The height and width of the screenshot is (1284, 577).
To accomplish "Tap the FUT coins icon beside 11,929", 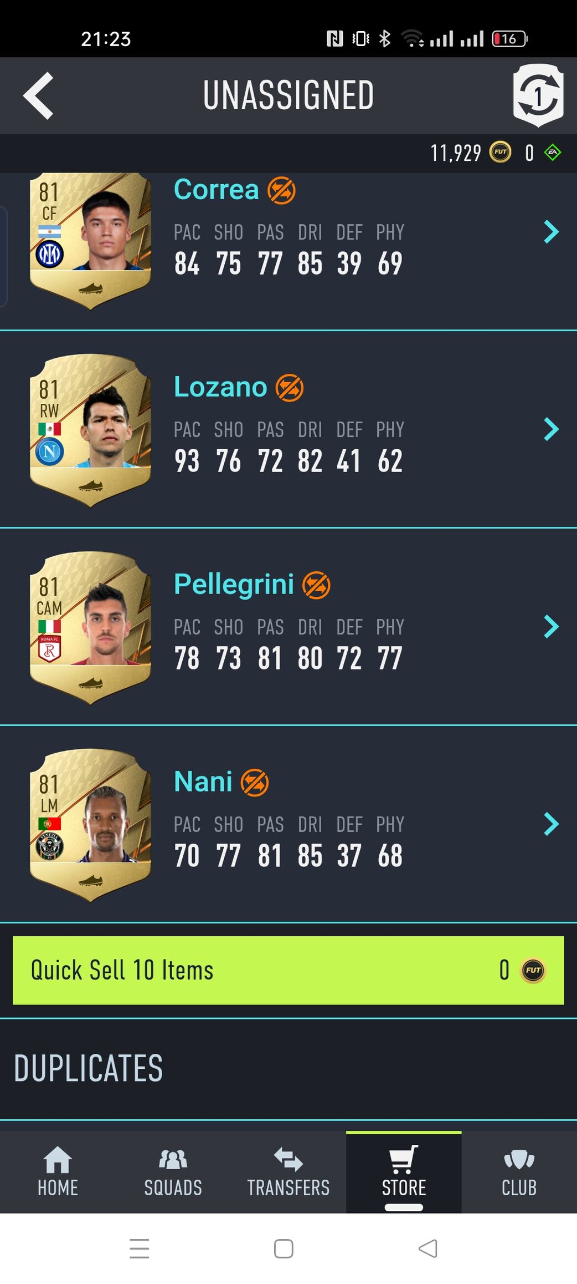I will (x=500, y=152).
